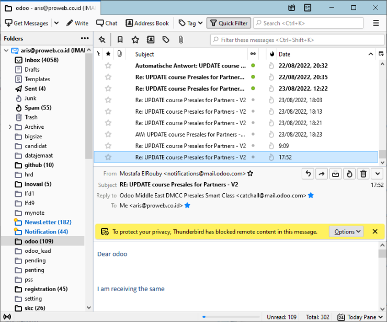Open the Tag dropdown menu
This screenshot has height=322, width=387.
point(190,23)
